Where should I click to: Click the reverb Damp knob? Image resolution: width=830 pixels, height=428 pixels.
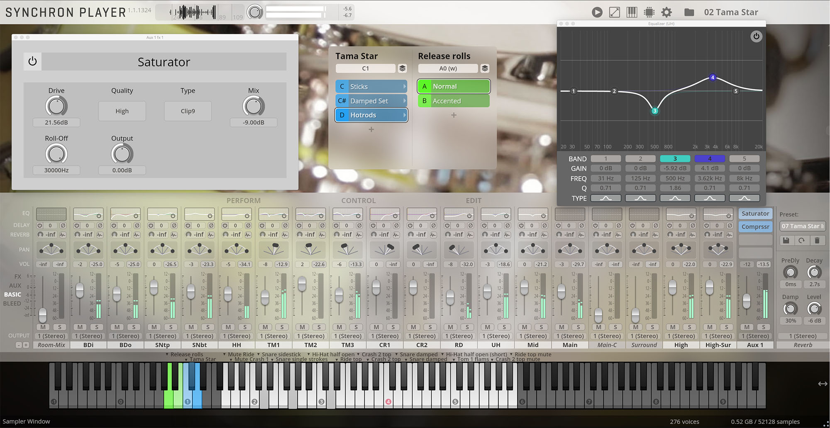point(790,309)
